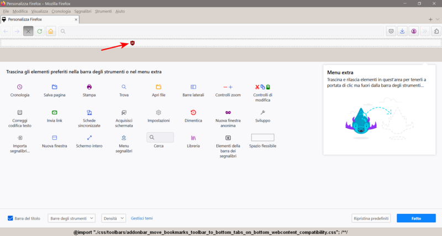The height and width of the screenshot is (236, 442).
Task: Pick the Schede sincronizzate icon
Action: (x=89, y=113)
